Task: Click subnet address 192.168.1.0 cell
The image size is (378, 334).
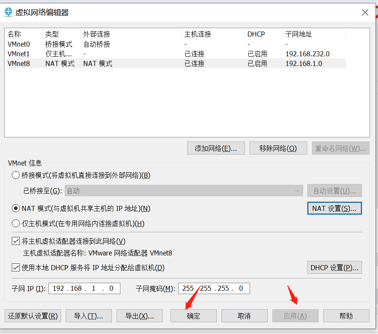Action: coord(304,63)
